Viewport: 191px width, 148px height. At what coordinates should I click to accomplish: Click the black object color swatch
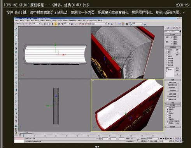coord(180,31)
